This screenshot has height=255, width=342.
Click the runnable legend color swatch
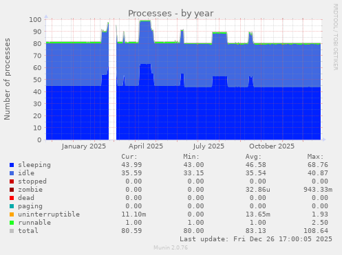click(x=12, y=223)
